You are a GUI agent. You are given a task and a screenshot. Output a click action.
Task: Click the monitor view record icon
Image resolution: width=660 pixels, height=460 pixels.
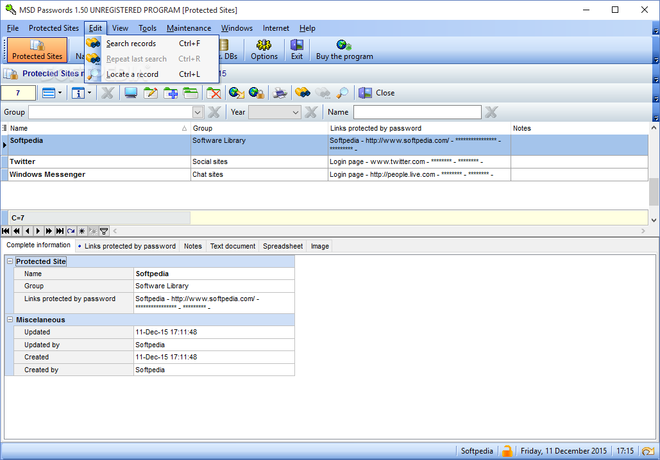[x=130, y=93]
